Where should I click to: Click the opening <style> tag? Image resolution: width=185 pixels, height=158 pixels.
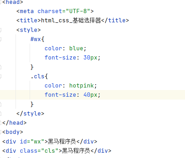[x=29, y=30]
